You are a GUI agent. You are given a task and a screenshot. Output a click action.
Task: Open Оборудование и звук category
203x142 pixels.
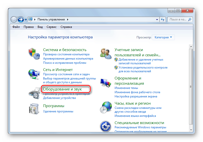[63, 89]
